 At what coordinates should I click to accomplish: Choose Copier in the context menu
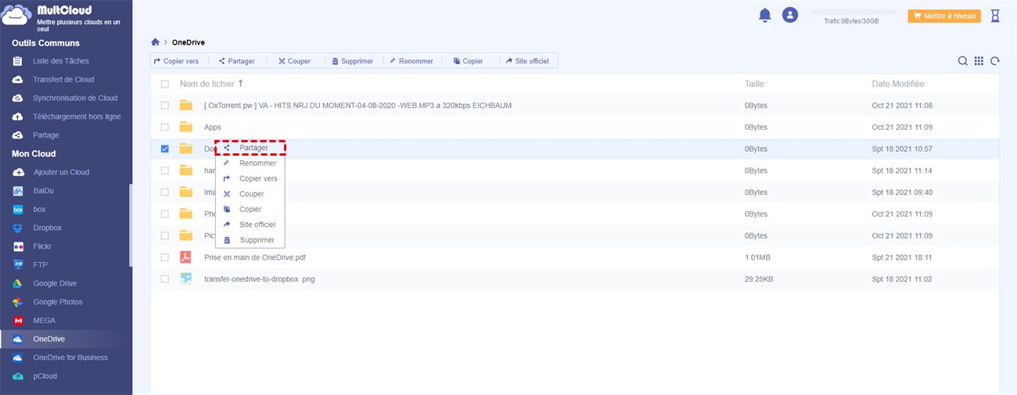[250, 209]
